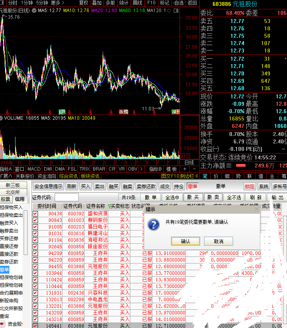Collapse the 扩展∧ panel
This screenshot has height=328, width=287.
pyautogui.click(x=6, y=176)
